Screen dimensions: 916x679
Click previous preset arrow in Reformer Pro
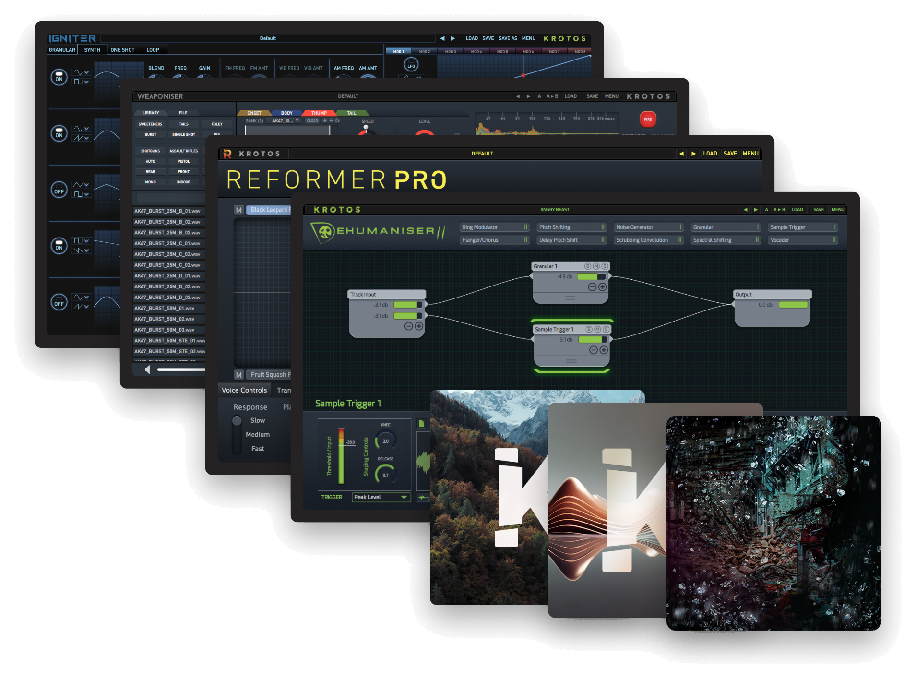[x=681, y=154]
